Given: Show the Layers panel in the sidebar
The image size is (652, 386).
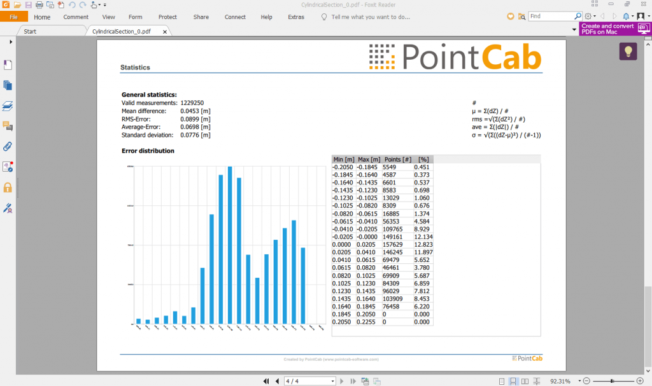Looking at the screenshot, I should [x=8, y=106].
